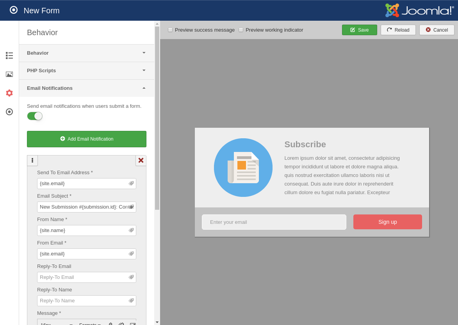Screen dimensions: 458x325
Task: Click the circle target icon in sidebar
Action: [x=9, y=112]
